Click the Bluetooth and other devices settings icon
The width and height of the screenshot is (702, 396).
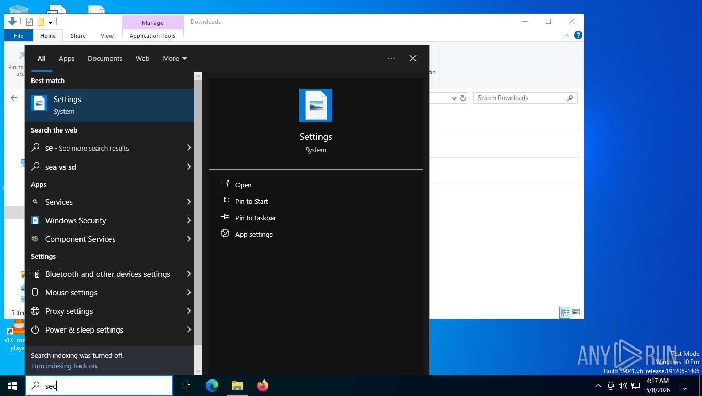click(35, 274)
